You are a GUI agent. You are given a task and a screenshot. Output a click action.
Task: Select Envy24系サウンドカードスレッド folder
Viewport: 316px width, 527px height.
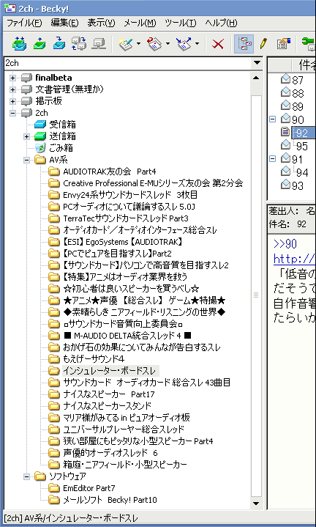pos(129,195)
